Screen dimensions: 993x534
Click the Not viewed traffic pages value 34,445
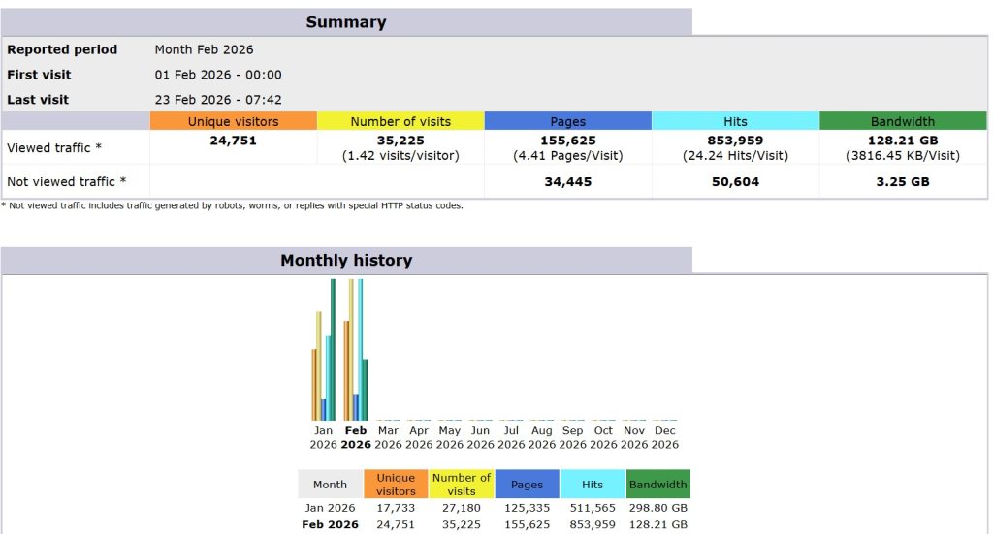coord(567,182)
